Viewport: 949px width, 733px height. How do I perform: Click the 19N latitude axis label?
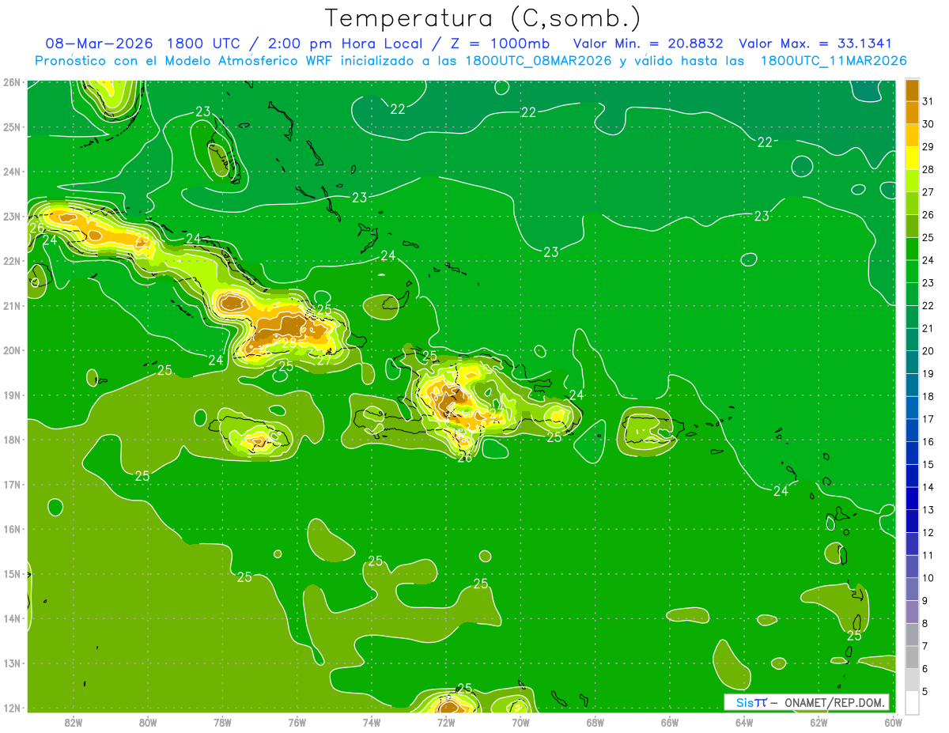tap(12, 395)
